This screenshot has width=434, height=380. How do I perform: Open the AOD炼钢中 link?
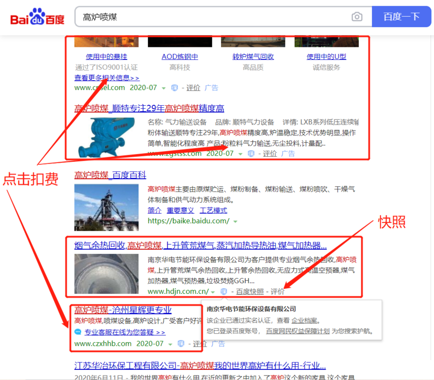180,56
